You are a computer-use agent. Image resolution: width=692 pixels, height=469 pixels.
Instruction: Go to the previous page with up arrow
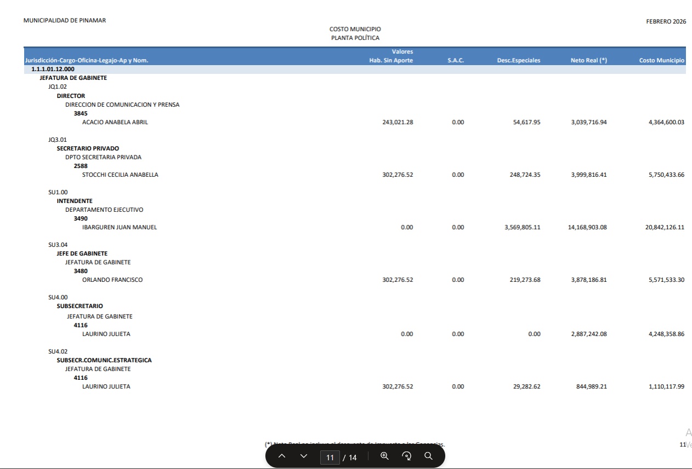[x=282, y=456]
